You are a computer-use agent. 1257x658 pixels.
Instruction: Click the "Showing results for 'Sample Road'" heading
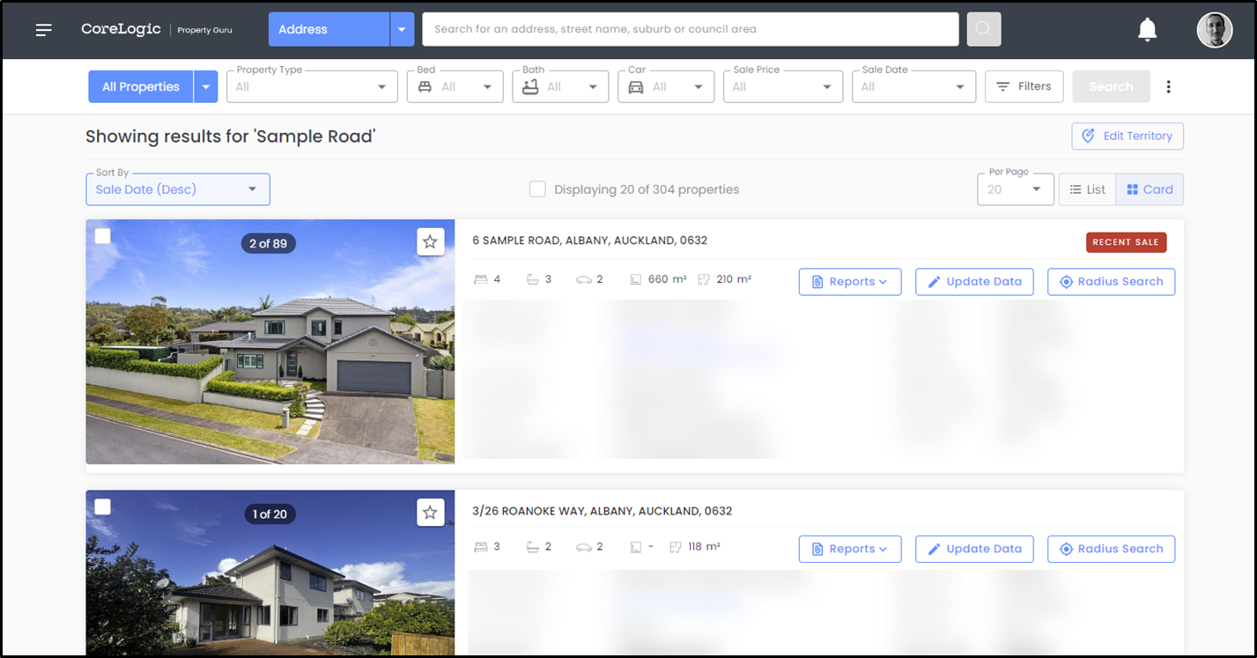231,137
